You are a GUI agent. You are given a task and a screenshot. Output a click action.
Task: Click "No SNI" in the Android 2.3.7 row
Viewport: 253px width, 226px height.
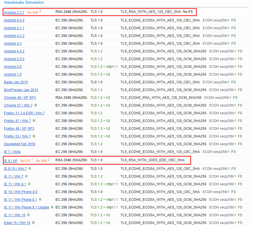tap(33, 13)
